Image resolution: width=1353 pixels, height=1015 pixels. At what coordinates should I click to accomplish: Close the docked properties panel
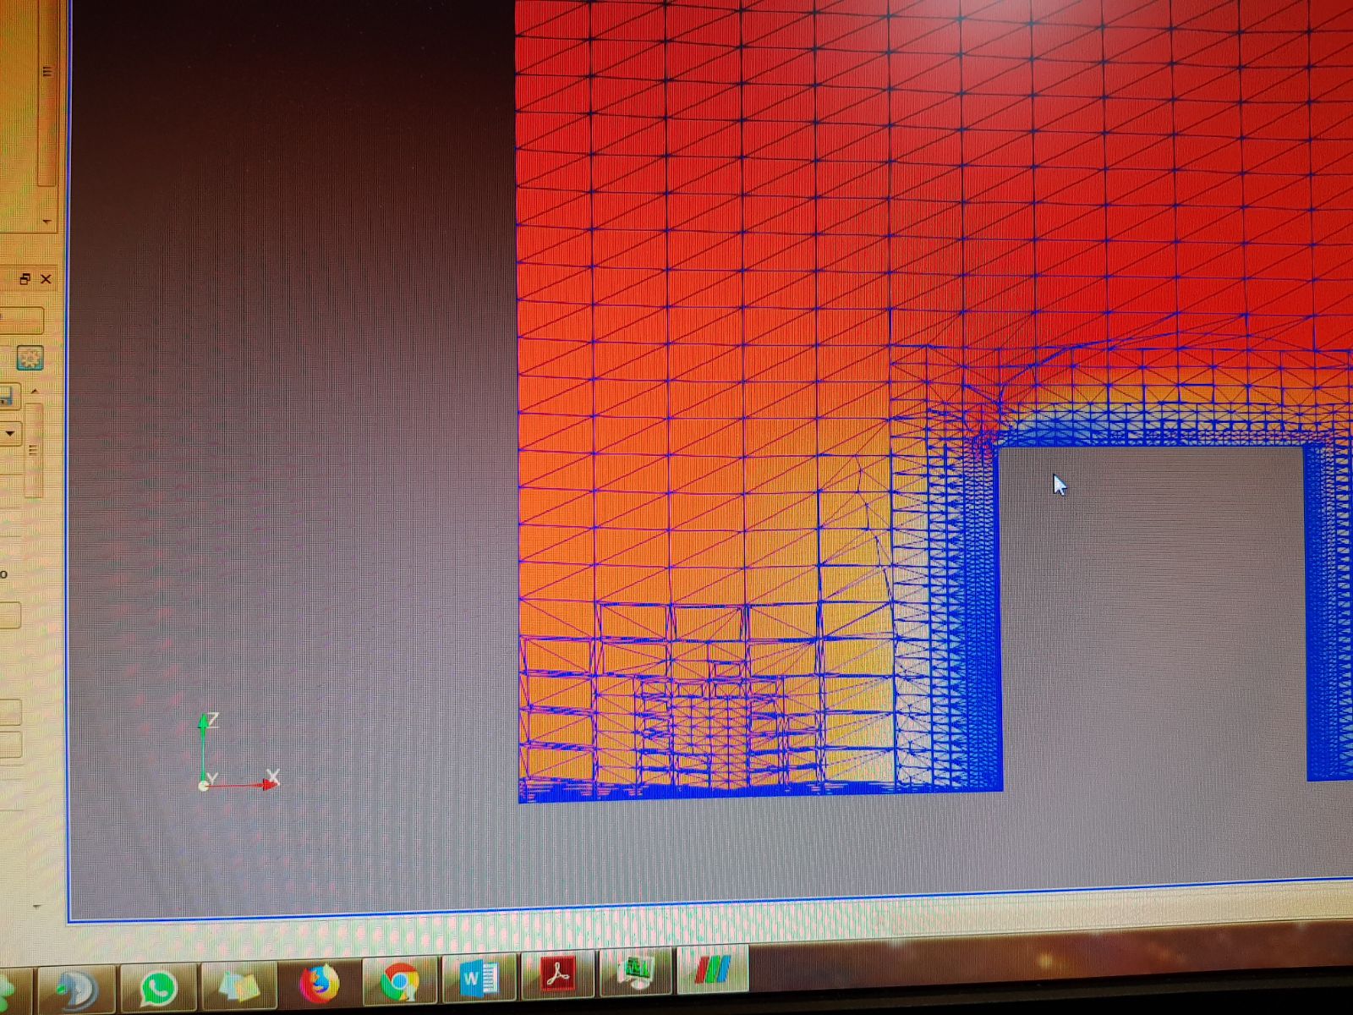46,279
